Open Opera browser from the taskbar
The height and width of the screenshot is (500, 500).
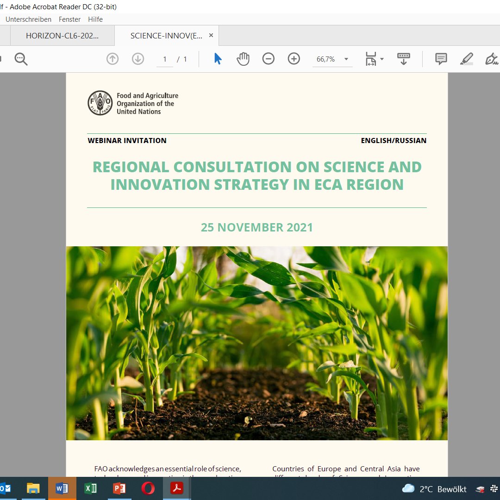pos(148,488)
